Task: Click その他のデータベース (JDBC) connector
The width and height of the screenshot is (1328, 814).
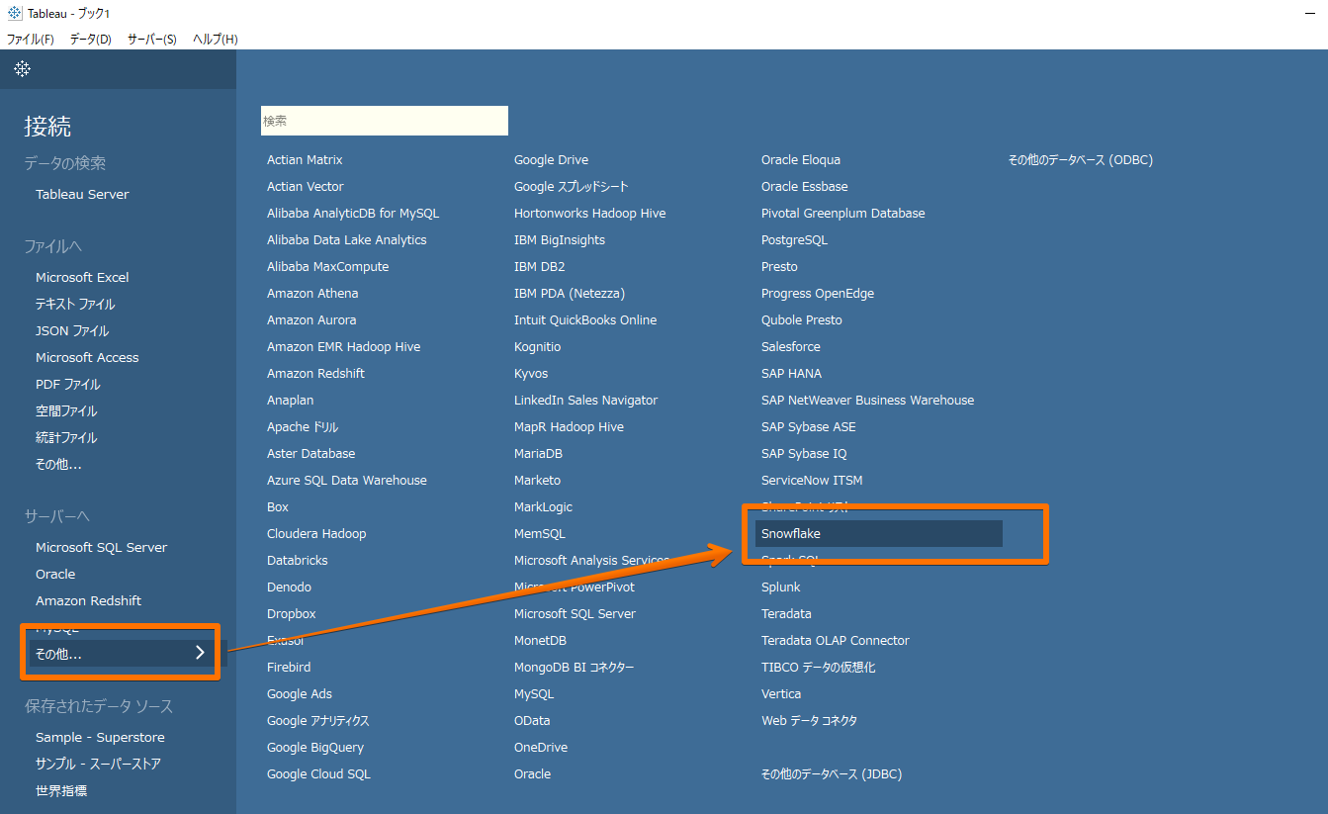Action: click(x=831, y=774)
